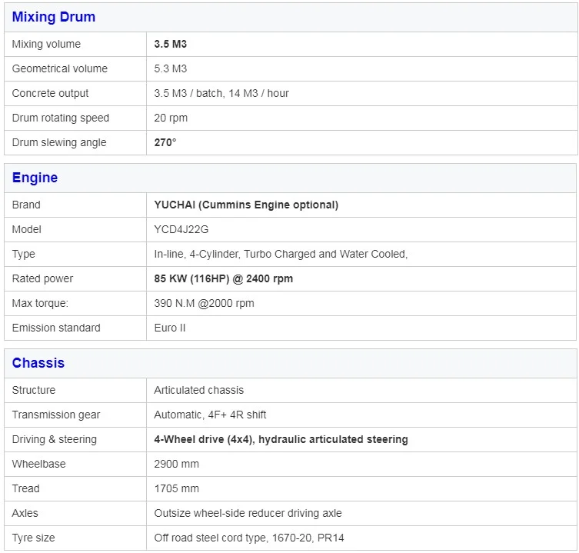This screenshot has height=553, width=579.
Task: Click the Articulated chassis structure value
Action: pyautogui.click(x=199, y=390)
